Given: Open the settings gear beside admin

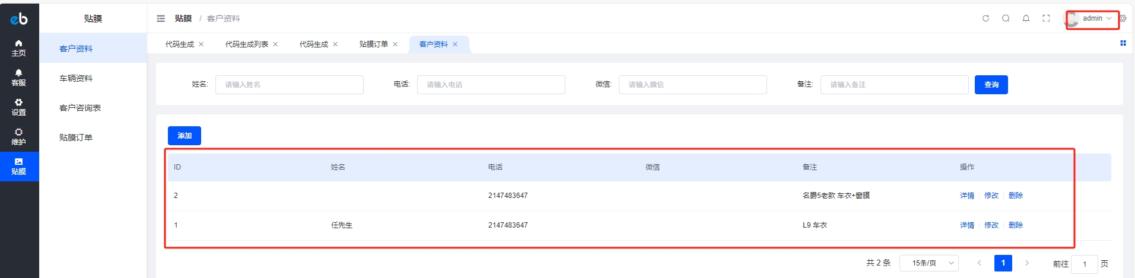Looking at the screenshot, I should 1123,18.
